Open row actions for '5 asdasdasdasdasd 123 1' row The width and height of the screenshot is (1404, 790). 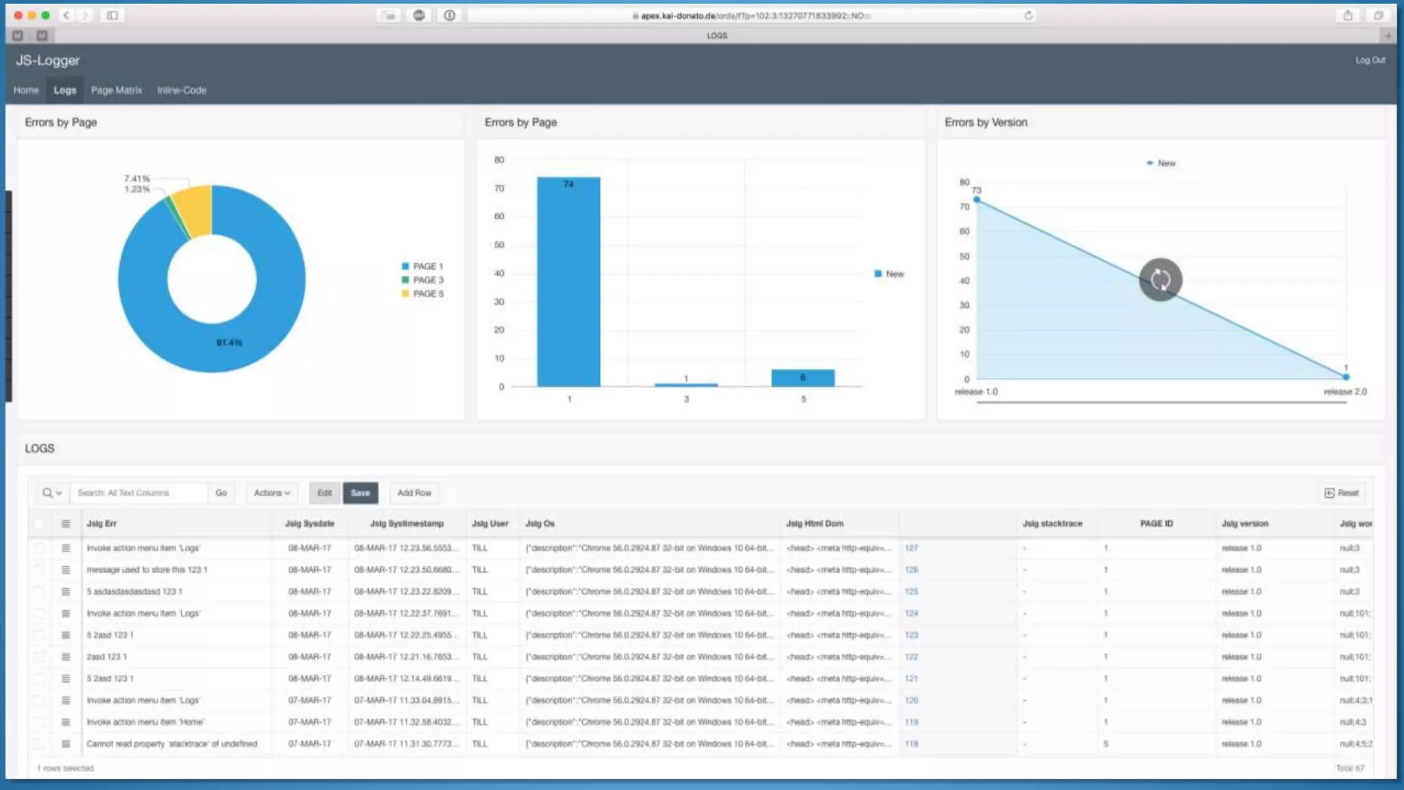[66, 591]
